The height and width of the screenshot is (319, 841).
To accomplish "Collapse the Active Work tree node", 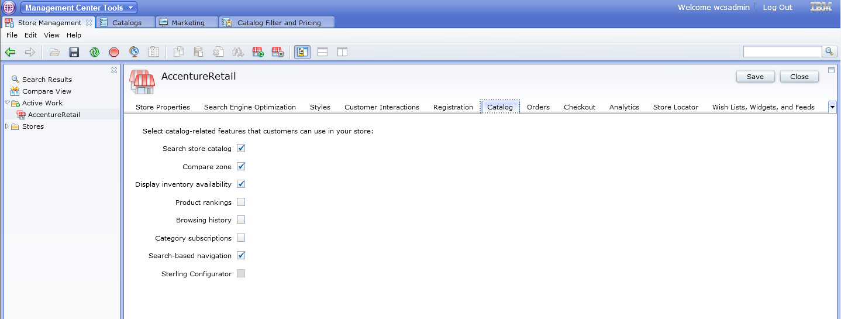I will click(x=6, y=103).
